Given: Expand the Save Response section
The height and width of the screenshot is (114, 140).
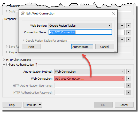Looking at the screenshot, I should 6,47.
